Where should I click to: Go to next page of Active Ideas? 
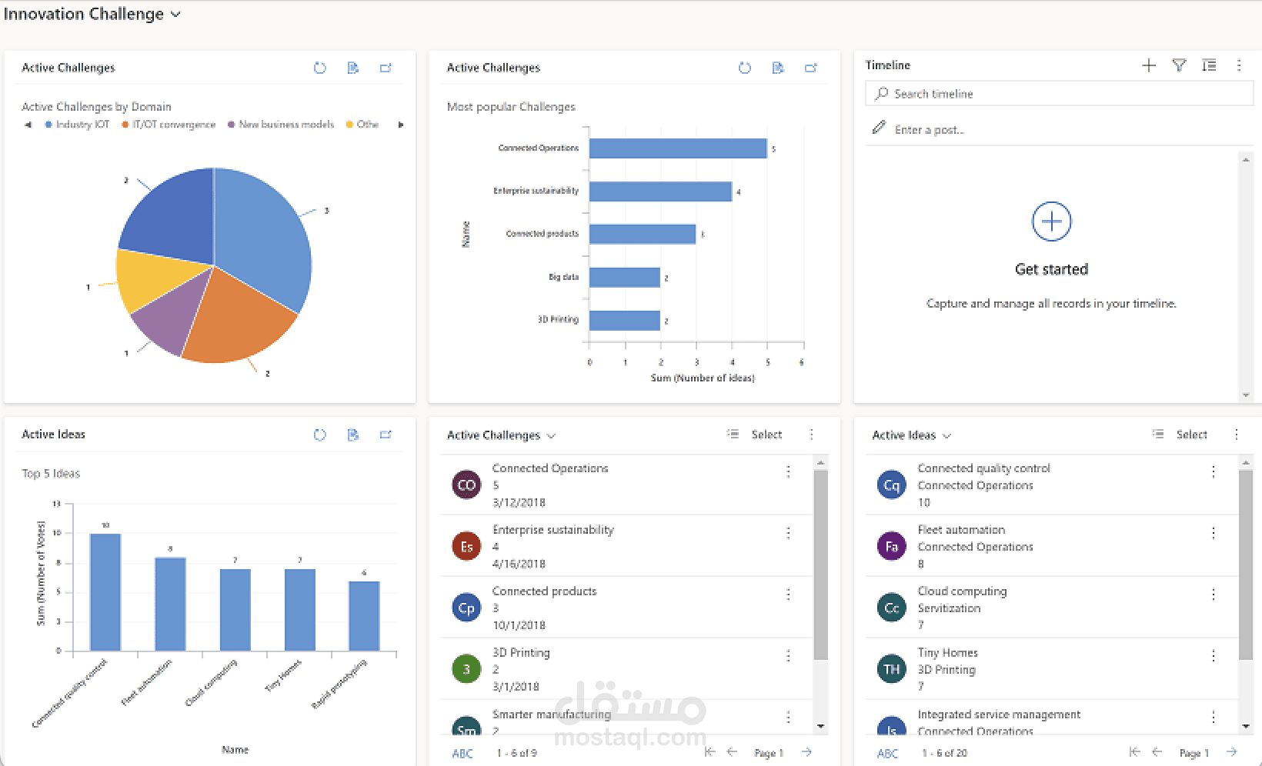[x=1231, y=753]
